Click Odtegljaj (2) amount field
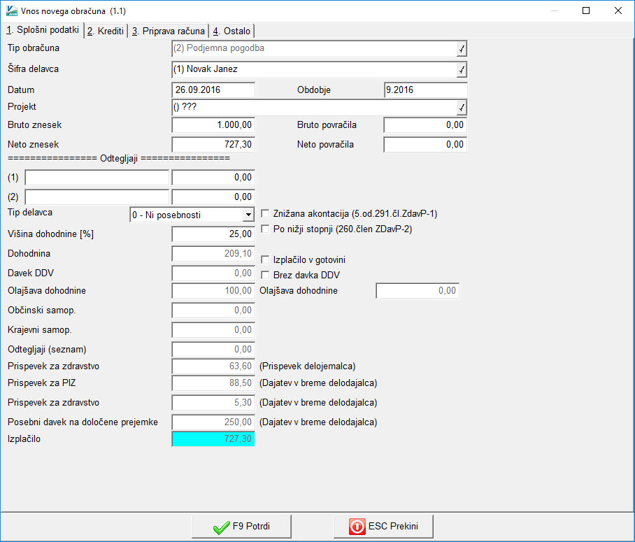 click(213, 197)
